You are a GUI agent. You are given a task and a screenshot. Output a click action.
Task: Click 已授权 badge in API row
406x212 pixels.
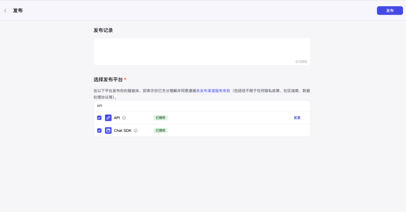click(161, 118)
